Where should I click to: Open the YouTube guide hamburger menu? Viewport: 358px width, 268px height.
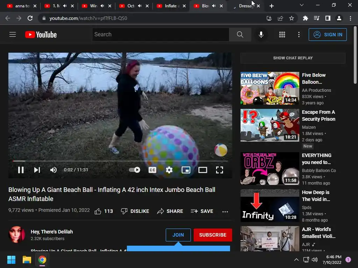click(13, 35)
